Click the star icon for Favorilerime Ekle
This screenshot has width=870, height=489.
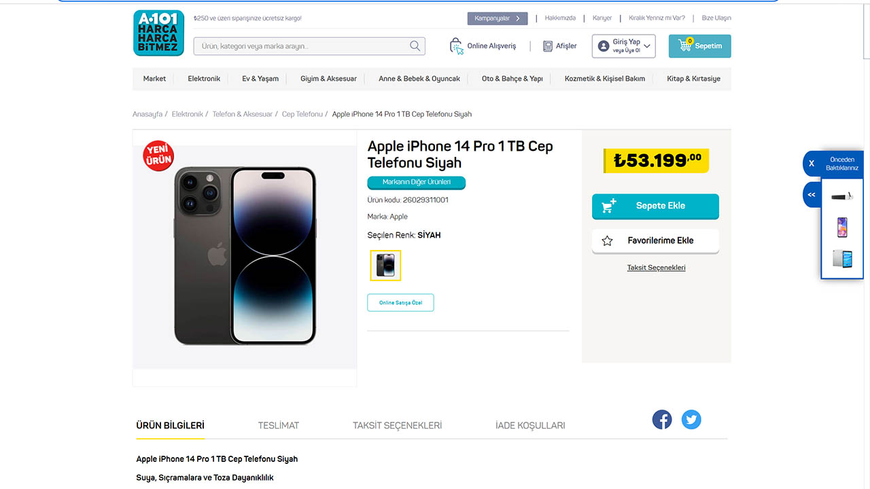pyautogui.click(x=607, y=241)
